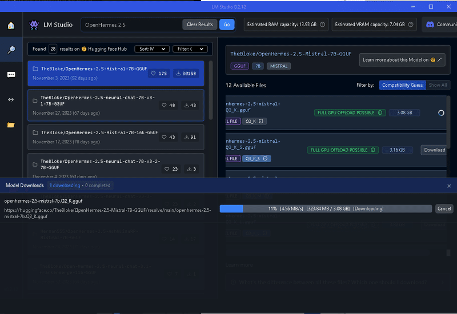The height and width of the screenshot is (314, 457).
Task: Open the Local Server arrows sidebar icon
Action: click(x=11, y=99)
